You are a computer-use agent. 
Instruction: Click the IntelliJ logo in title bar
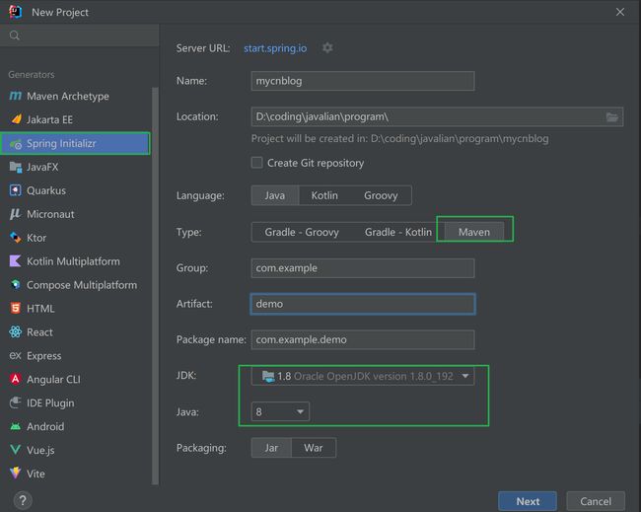(x=15, y=12)
